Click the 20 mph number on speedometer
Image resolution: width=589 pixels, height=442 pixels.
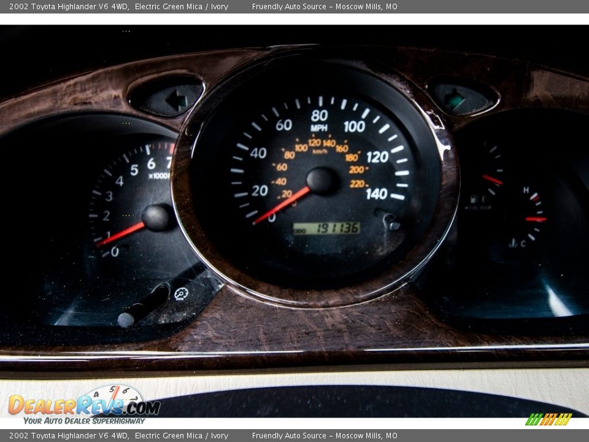[260, 191]
